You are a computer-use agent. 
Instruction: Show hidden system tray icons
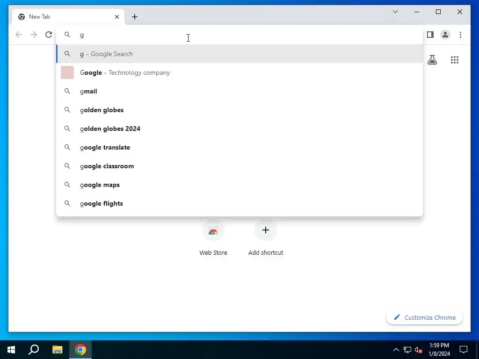point(396,350)
